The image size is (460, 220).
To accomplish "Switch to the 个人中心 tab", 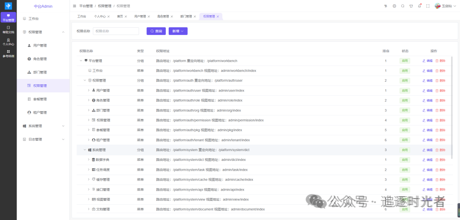I will (100, 17).
